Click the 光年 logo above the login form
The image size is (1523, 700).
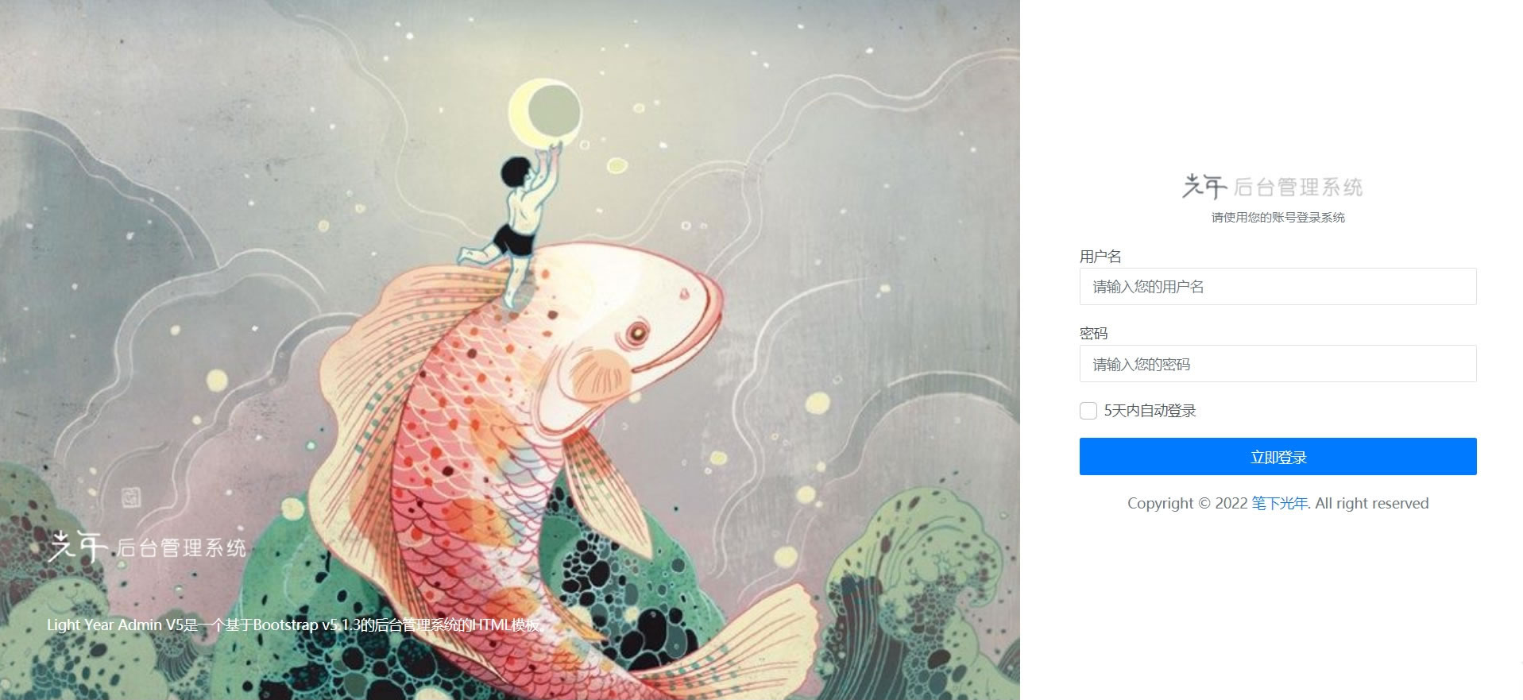1204,187
